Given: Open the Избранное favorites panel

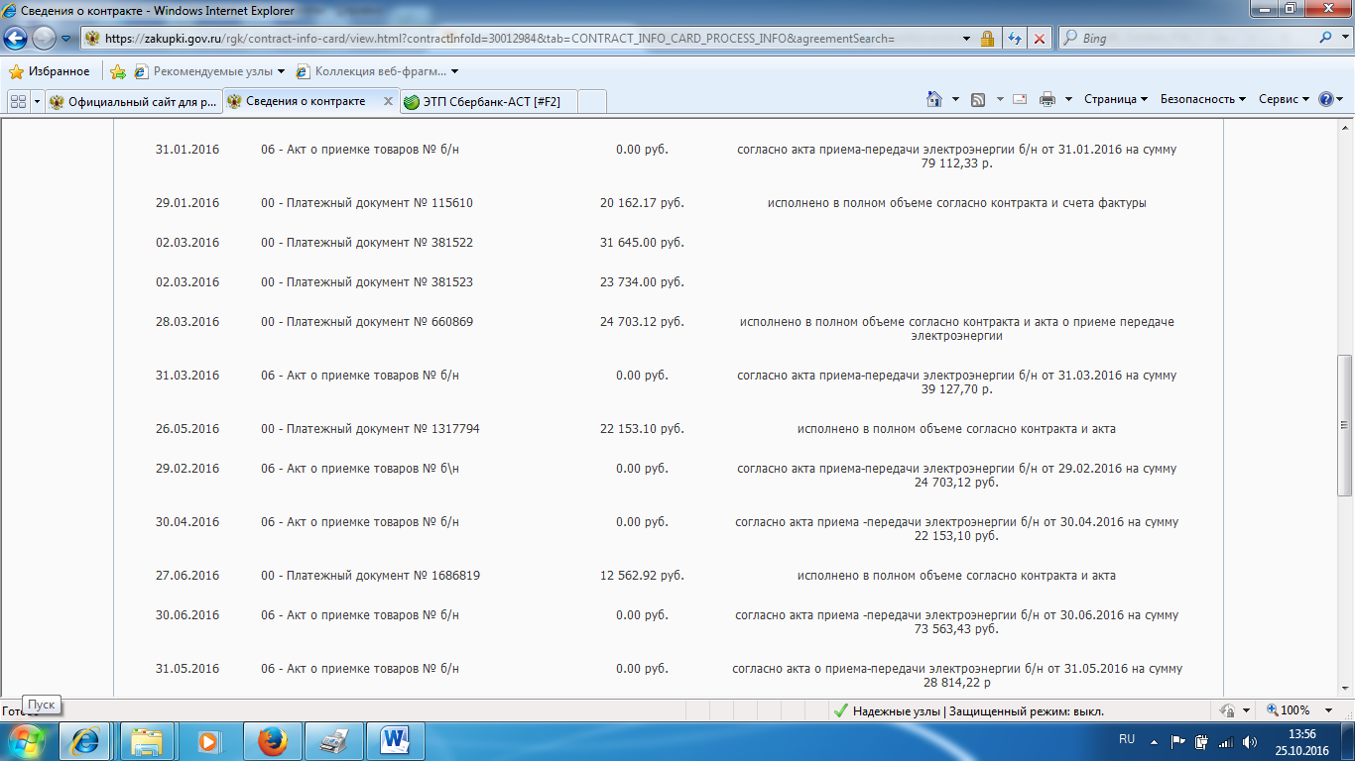Looking at the screenshot, I should (x=50, y=71).
